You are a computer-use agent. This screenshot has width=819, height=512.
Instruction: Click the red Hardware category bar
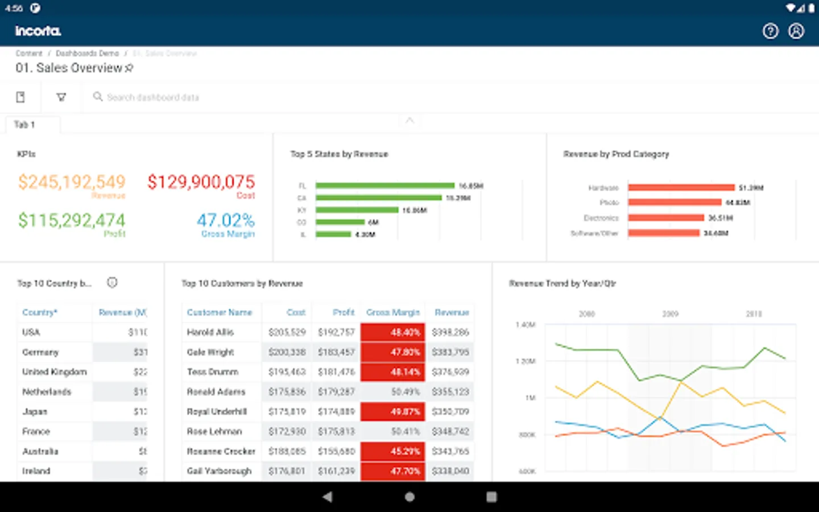click(x=681, y=187)
